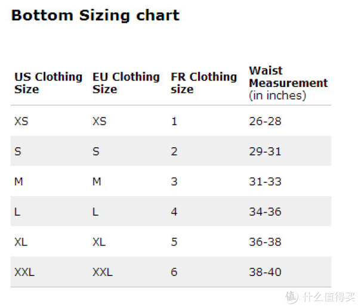Select waist measurement 29-31
The height and width of the screenshot is (307, 358).
265,151
